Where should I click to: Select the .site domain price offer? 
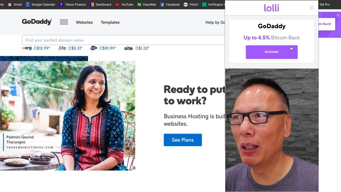[x=137, y=48]
